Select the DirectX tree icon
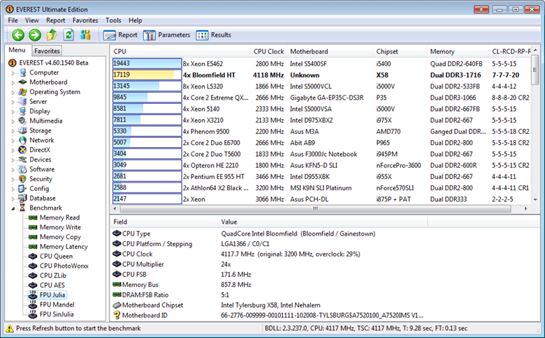Screen dimensions: 545x338 [x=22, y=150]
